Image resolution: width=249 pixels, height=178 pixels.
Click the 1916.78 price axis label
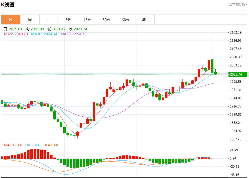point(236,106)
